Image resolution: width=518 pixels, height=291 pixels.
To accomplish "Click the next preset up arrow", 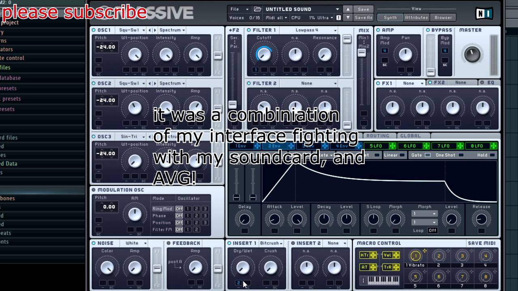I will (348, 9).
